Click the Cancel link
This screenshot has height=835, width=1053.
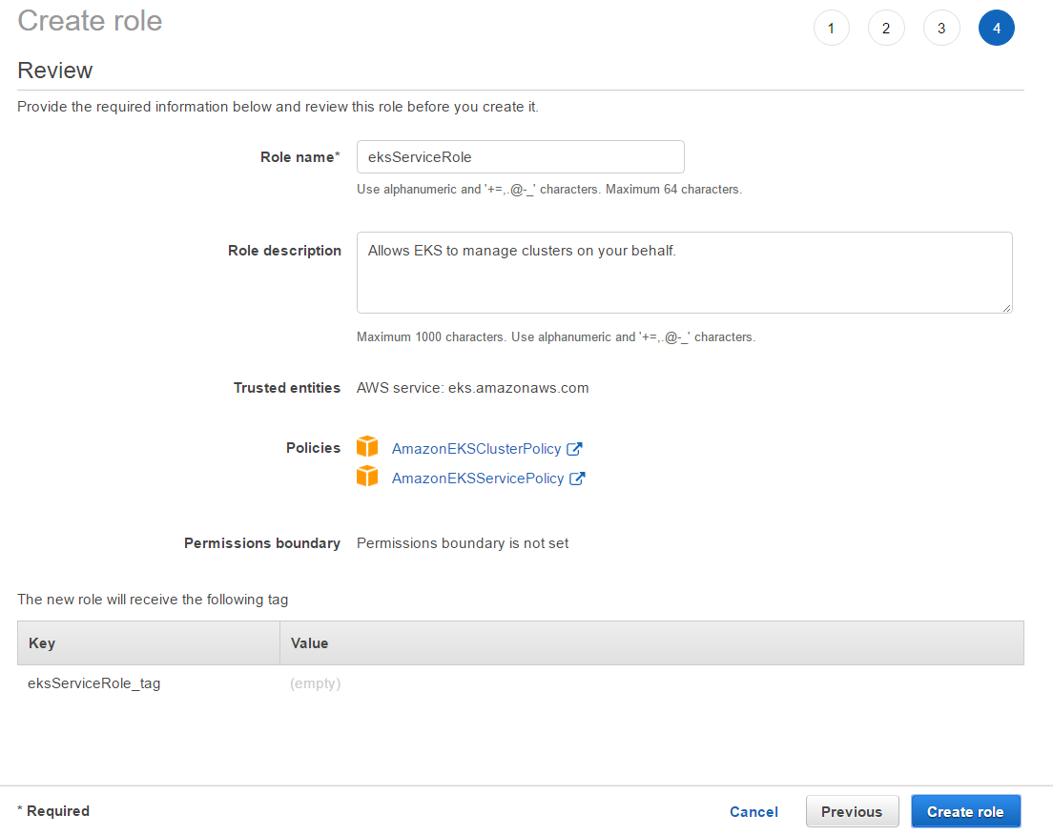point(754,812)
